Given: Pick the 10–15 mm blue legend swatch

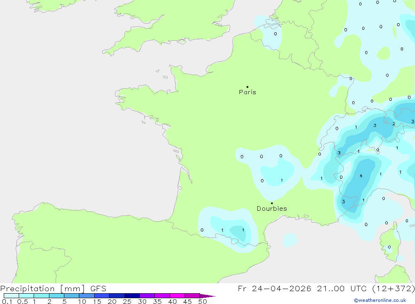Looking at the screenshot, I should [x=87, y=296].
